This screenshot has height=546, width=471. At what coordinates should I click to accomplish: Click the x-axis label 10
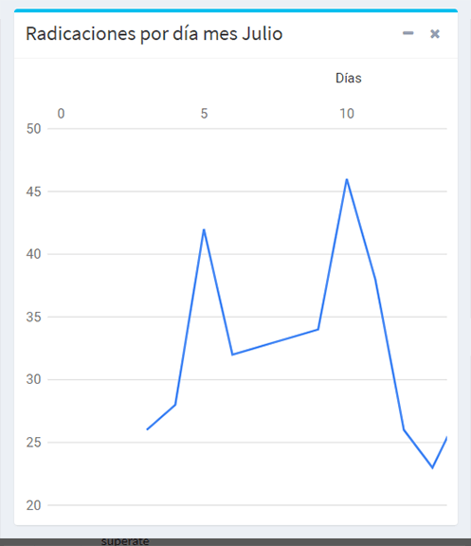(x=347, y=114)
